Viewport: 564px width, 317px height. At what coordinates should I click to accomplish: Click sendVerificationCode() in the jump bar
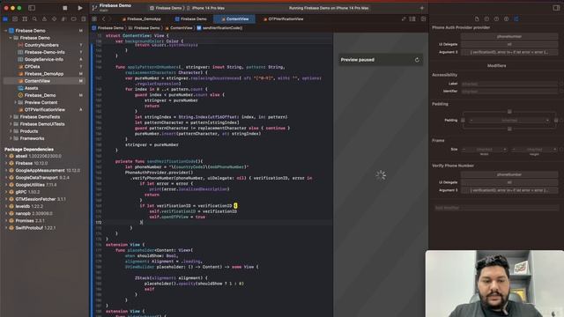(219, 28)
